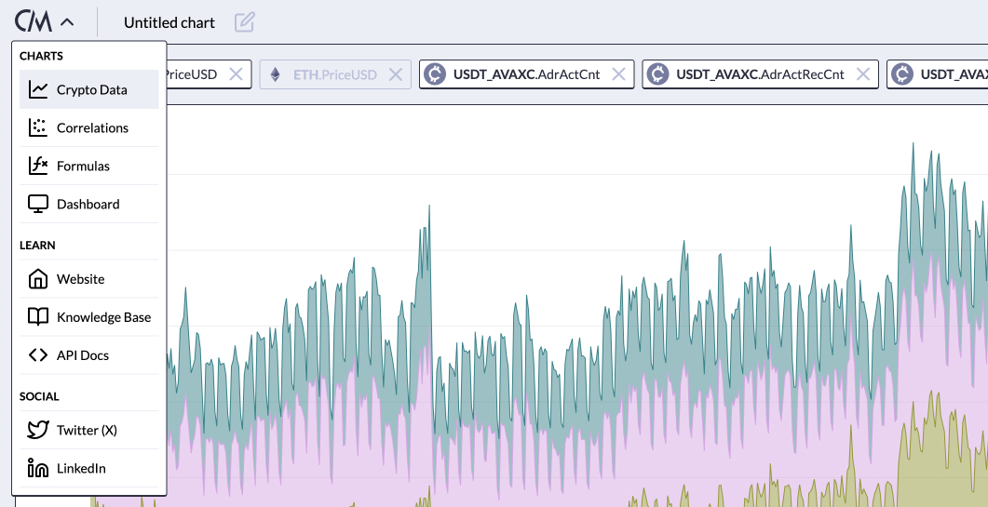The height and width of the screenshot is (507, 988).
Task: Click the LinkedIn icon
Action: 38,468
